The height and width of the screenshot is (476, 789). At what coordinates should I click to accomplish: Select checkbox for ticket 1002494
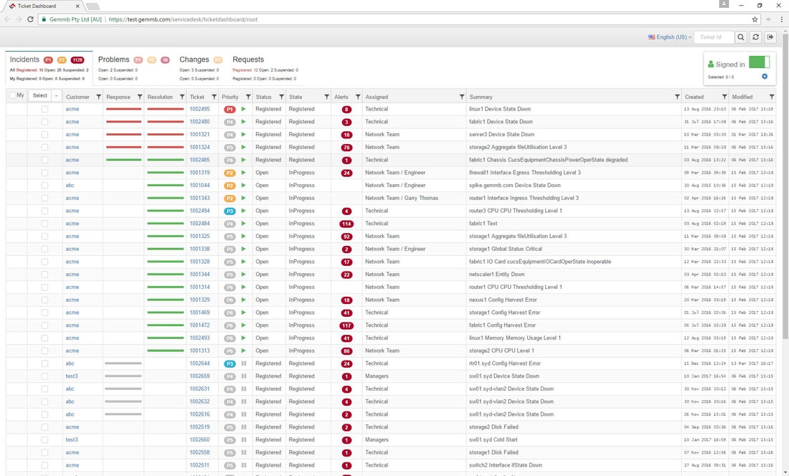click(x=44, y=211)
